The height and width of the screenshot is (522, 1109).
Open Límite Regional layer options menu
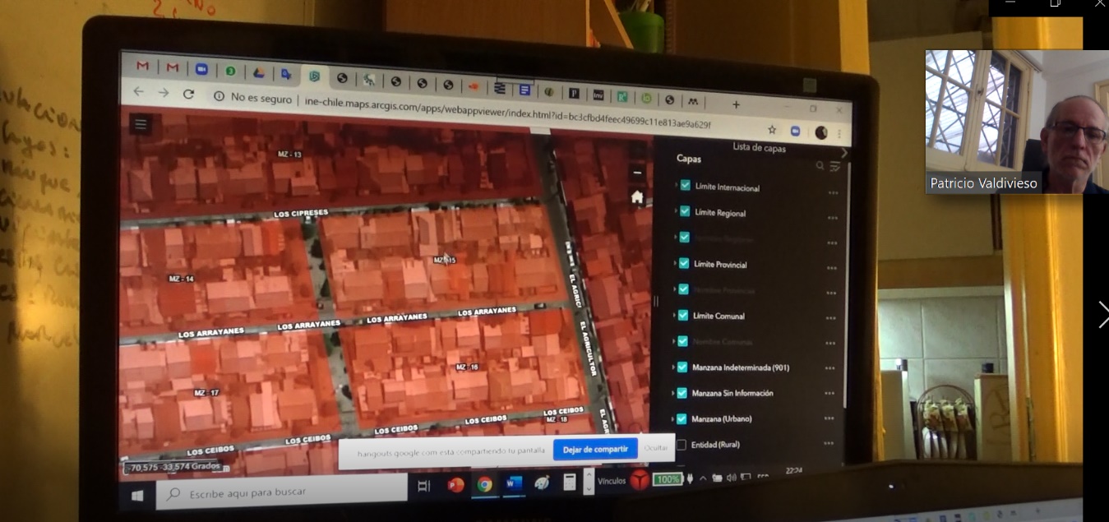[x=832, y=218]
